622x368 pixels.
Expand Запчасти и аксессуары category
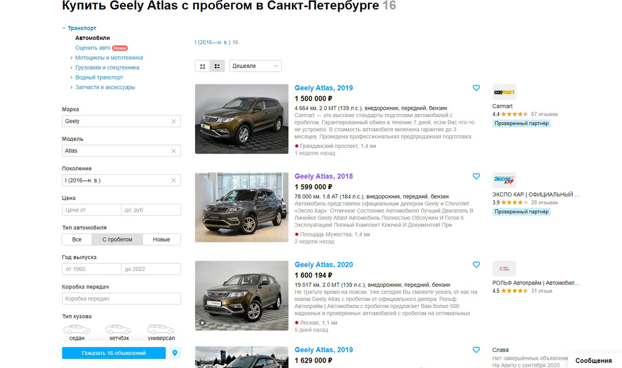click(x=72, y=87)
